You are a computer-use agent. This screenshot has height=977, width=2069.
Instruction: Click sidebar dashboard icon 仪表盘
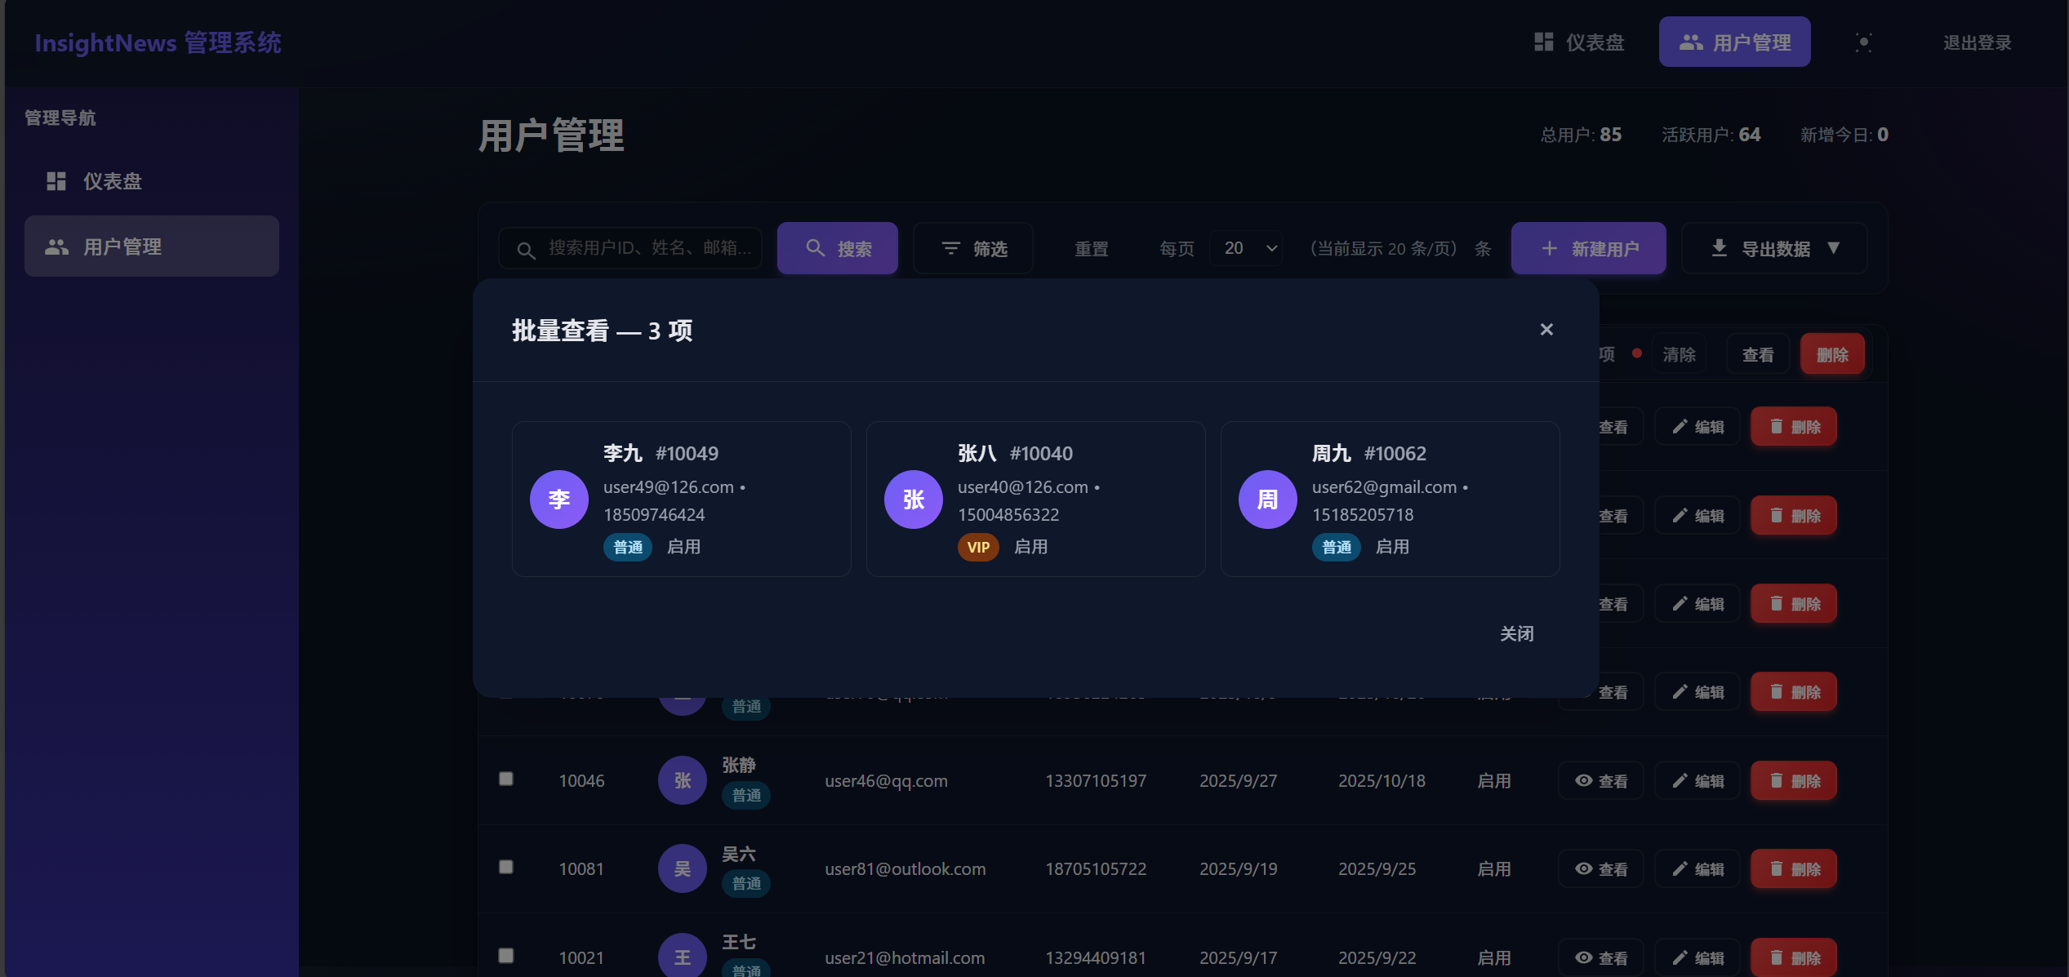click(56, 181)
